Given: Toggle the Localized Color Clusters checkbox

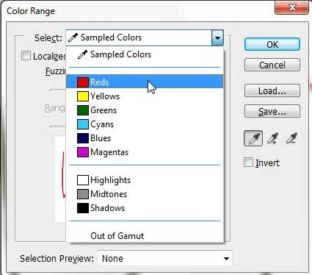Looking at the screenshot, I should coord(26,56).
